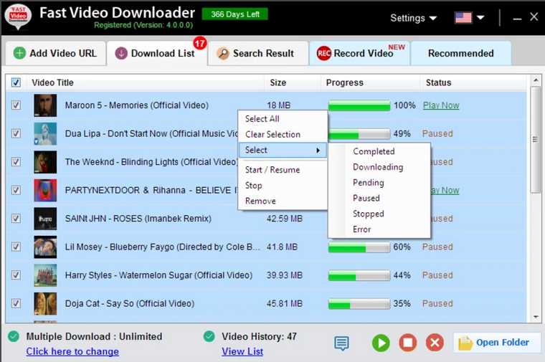This screenshot has height=362, width=545.
Task: Click the green plus Add Video URL icon
Action: tap(19, 53)
